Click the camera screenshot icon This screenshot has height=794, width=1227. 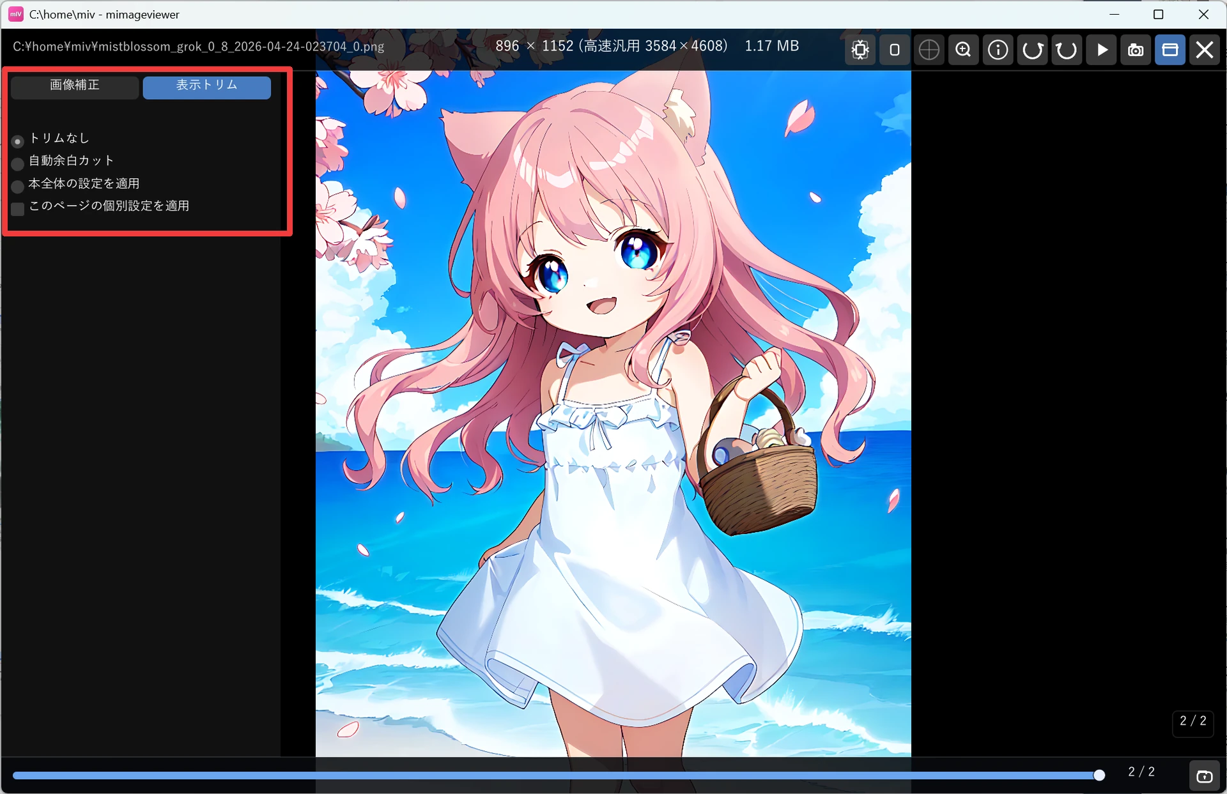point(1136,50)
